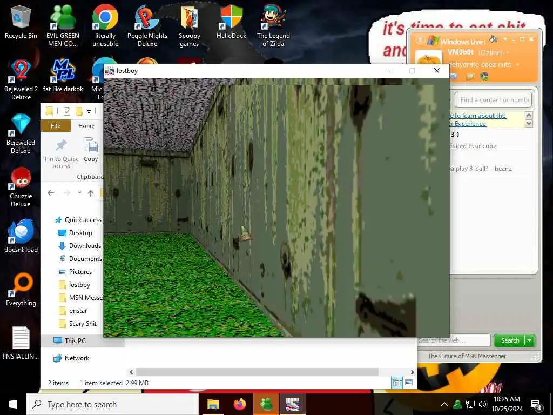Click the Search the web field

(x=453, y=340)
